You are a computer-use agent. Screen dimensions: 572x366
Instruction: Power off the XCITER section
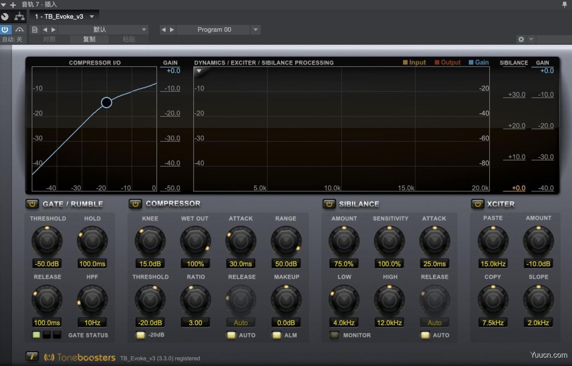click(478, 204)
